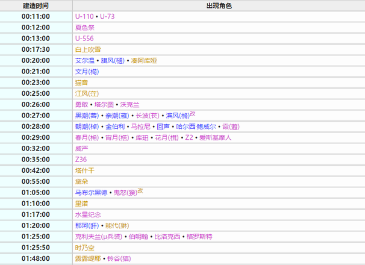Open the 白上吹雪 link
365x265 pixels.
88,49
